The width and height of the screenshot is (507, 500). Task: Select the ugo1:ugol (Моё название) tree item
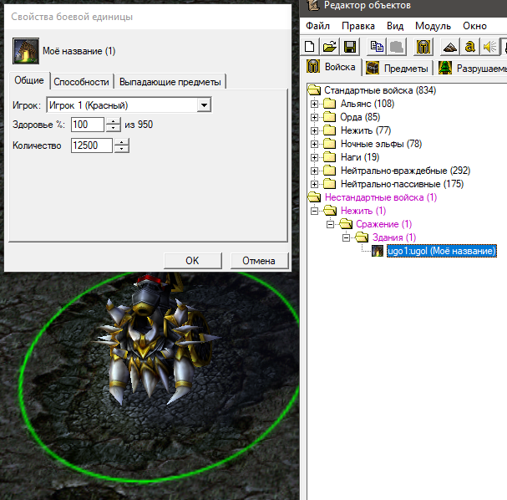(x=441, y=251)
